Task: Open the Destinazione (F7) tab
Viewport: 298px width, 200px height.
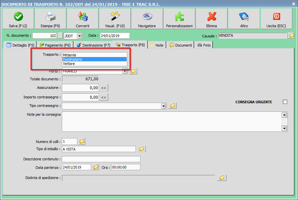Action: coord(93,45)
